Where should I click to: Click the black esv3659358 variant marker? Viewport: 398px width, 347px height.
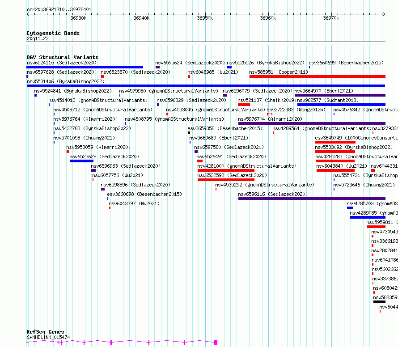point(189,133)
